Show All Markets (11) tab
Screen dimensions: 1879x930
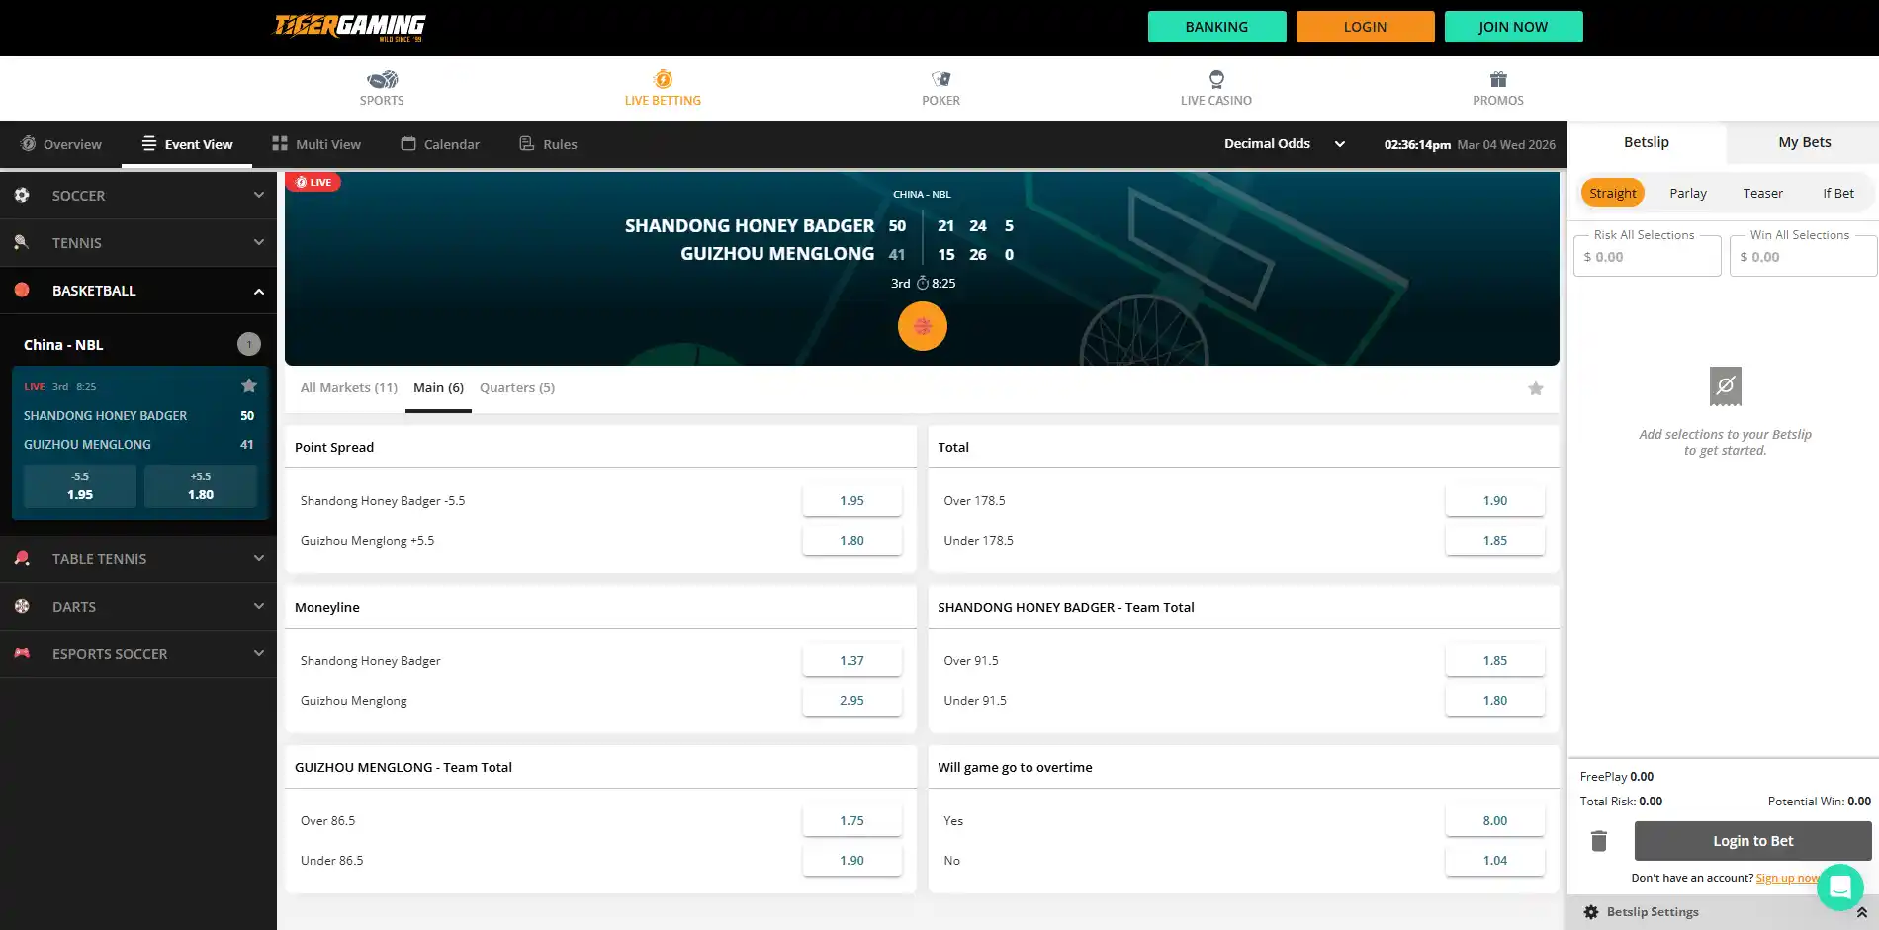tap(349, 388)
